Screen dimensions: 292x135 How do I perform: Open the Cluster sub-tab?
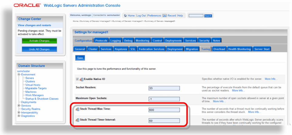click(x=93, y=49)
